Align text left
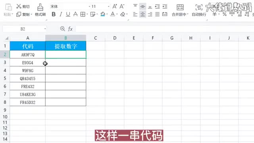The width and height of the screenshot is (254, 143). click(135, 14)
